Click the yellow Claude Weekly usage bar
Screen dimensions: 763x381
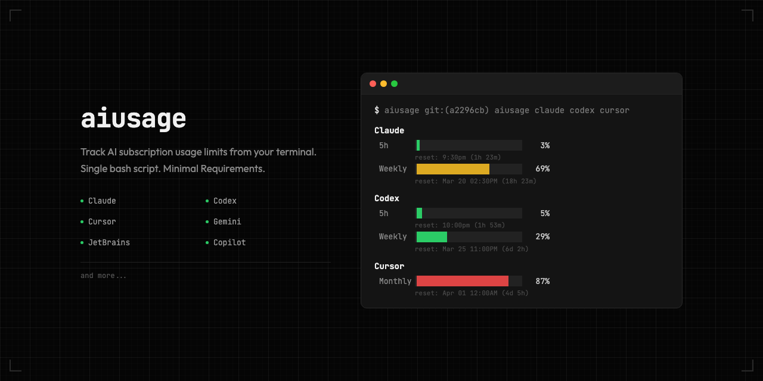click(x=453, y=169)
